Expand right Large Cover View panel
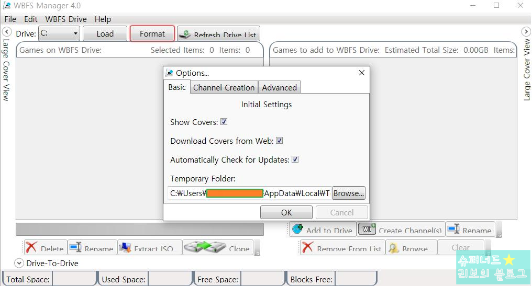The height and width of the screenshot is (286, 532). click(526, 32)
